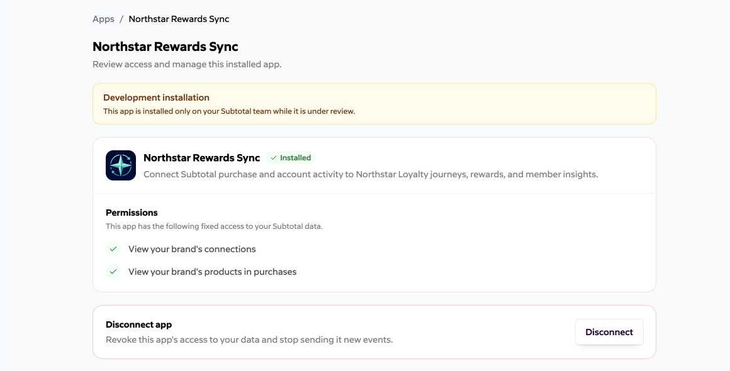
Task: Click the fixed access permissions description
Action: click(x=214, y=226)
